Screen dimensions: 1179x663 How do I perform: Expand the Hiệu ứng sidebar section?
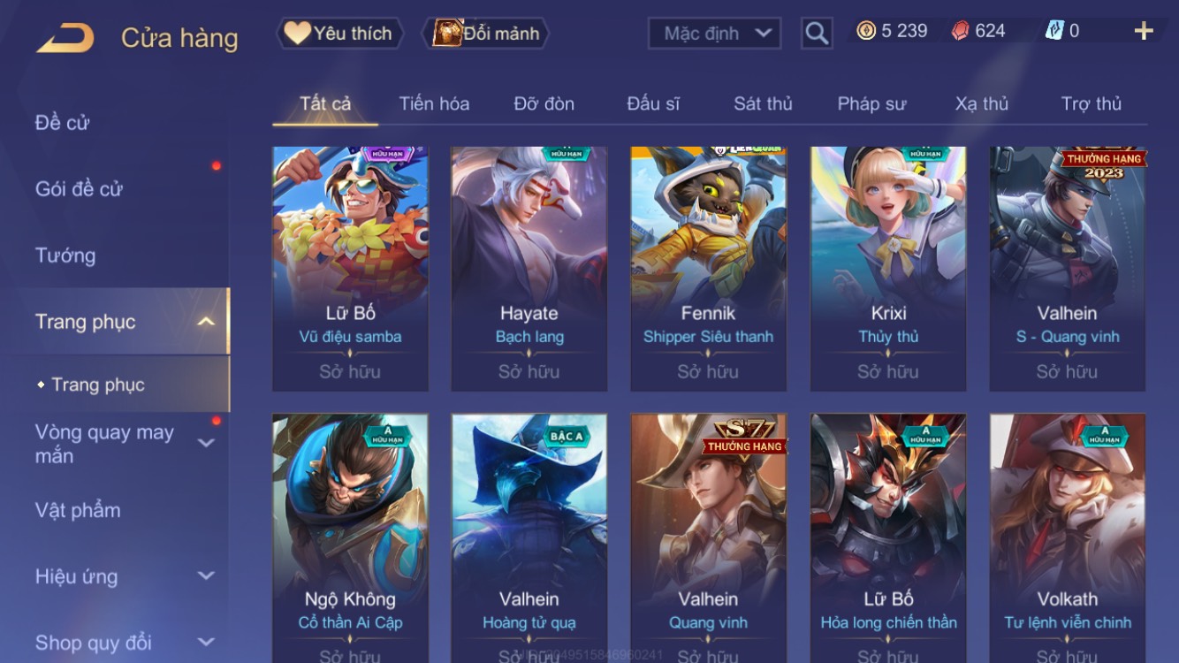tap(206, 575)
